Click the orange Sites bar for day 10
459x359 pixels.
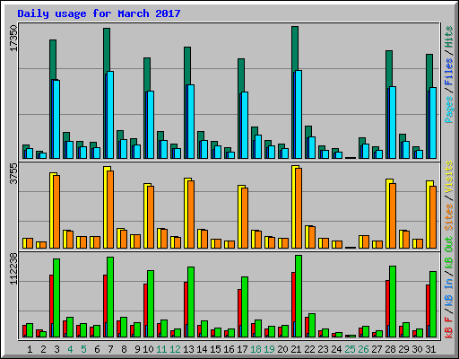[151, 217]
